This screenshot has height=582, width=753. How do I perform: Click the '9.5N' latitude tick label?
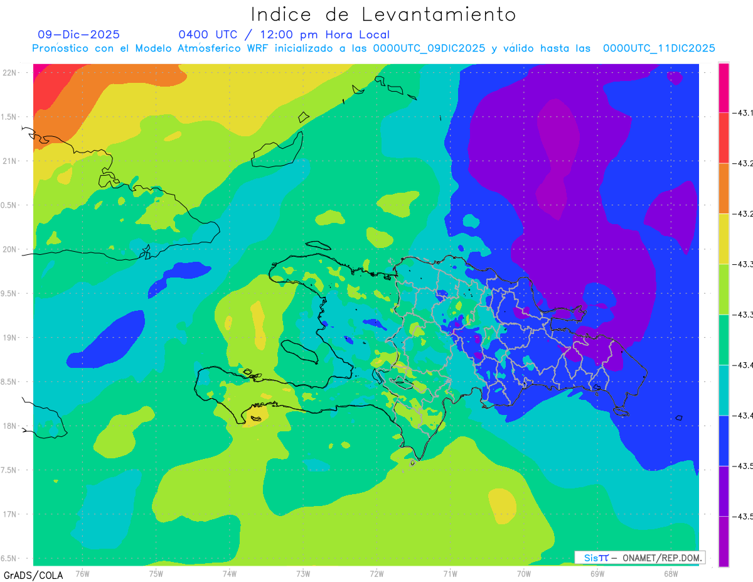point(9,294)
